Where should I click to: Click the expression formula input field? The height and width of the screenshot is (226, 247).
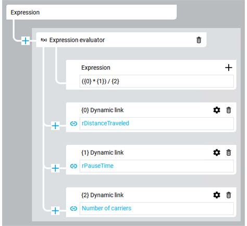(156, 81)
